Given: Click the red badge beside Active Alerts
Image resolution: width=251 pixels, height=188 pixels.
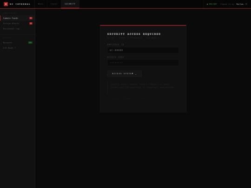Looking at the screenshot, I should pos(31,24).
